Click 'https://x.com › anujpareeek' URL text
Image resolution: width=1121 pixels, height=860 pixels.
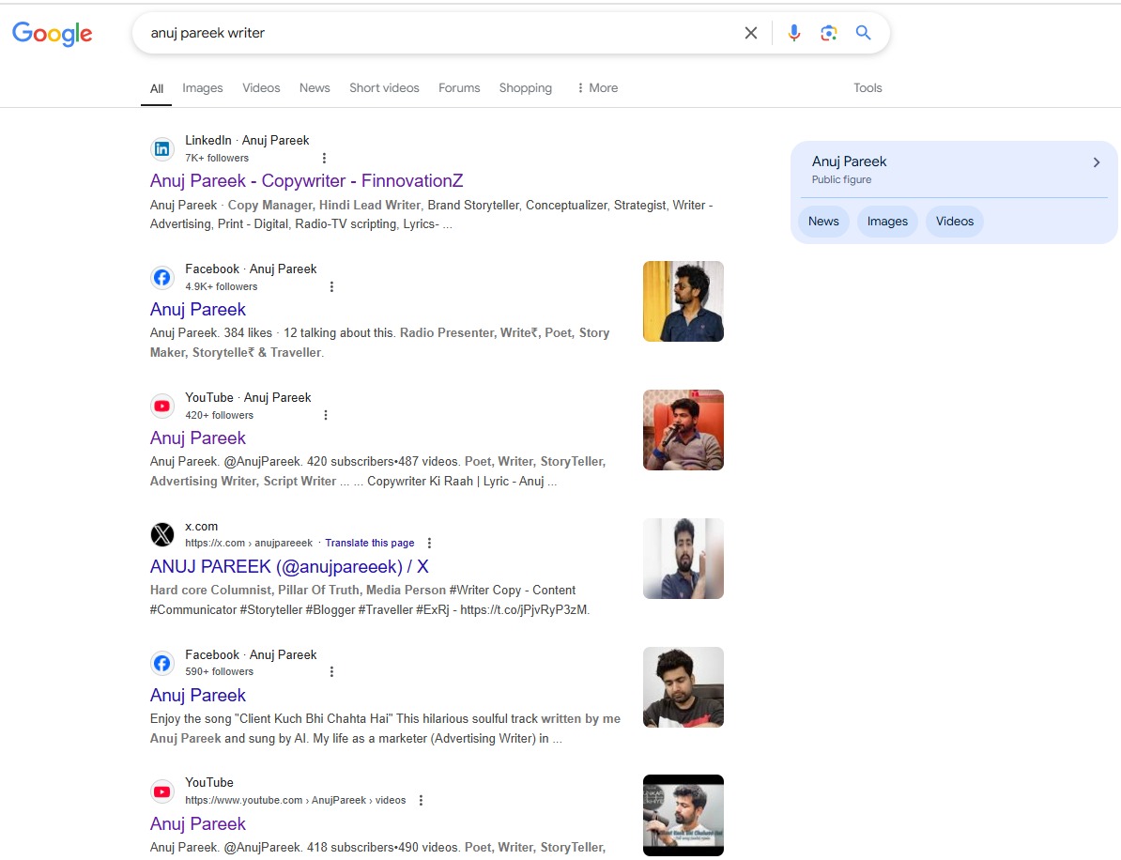coord(249,543)
